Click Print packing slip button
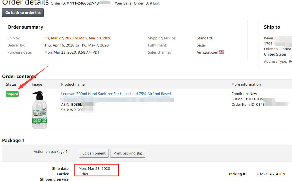The image size is (292, 182). tap(128, 153)
